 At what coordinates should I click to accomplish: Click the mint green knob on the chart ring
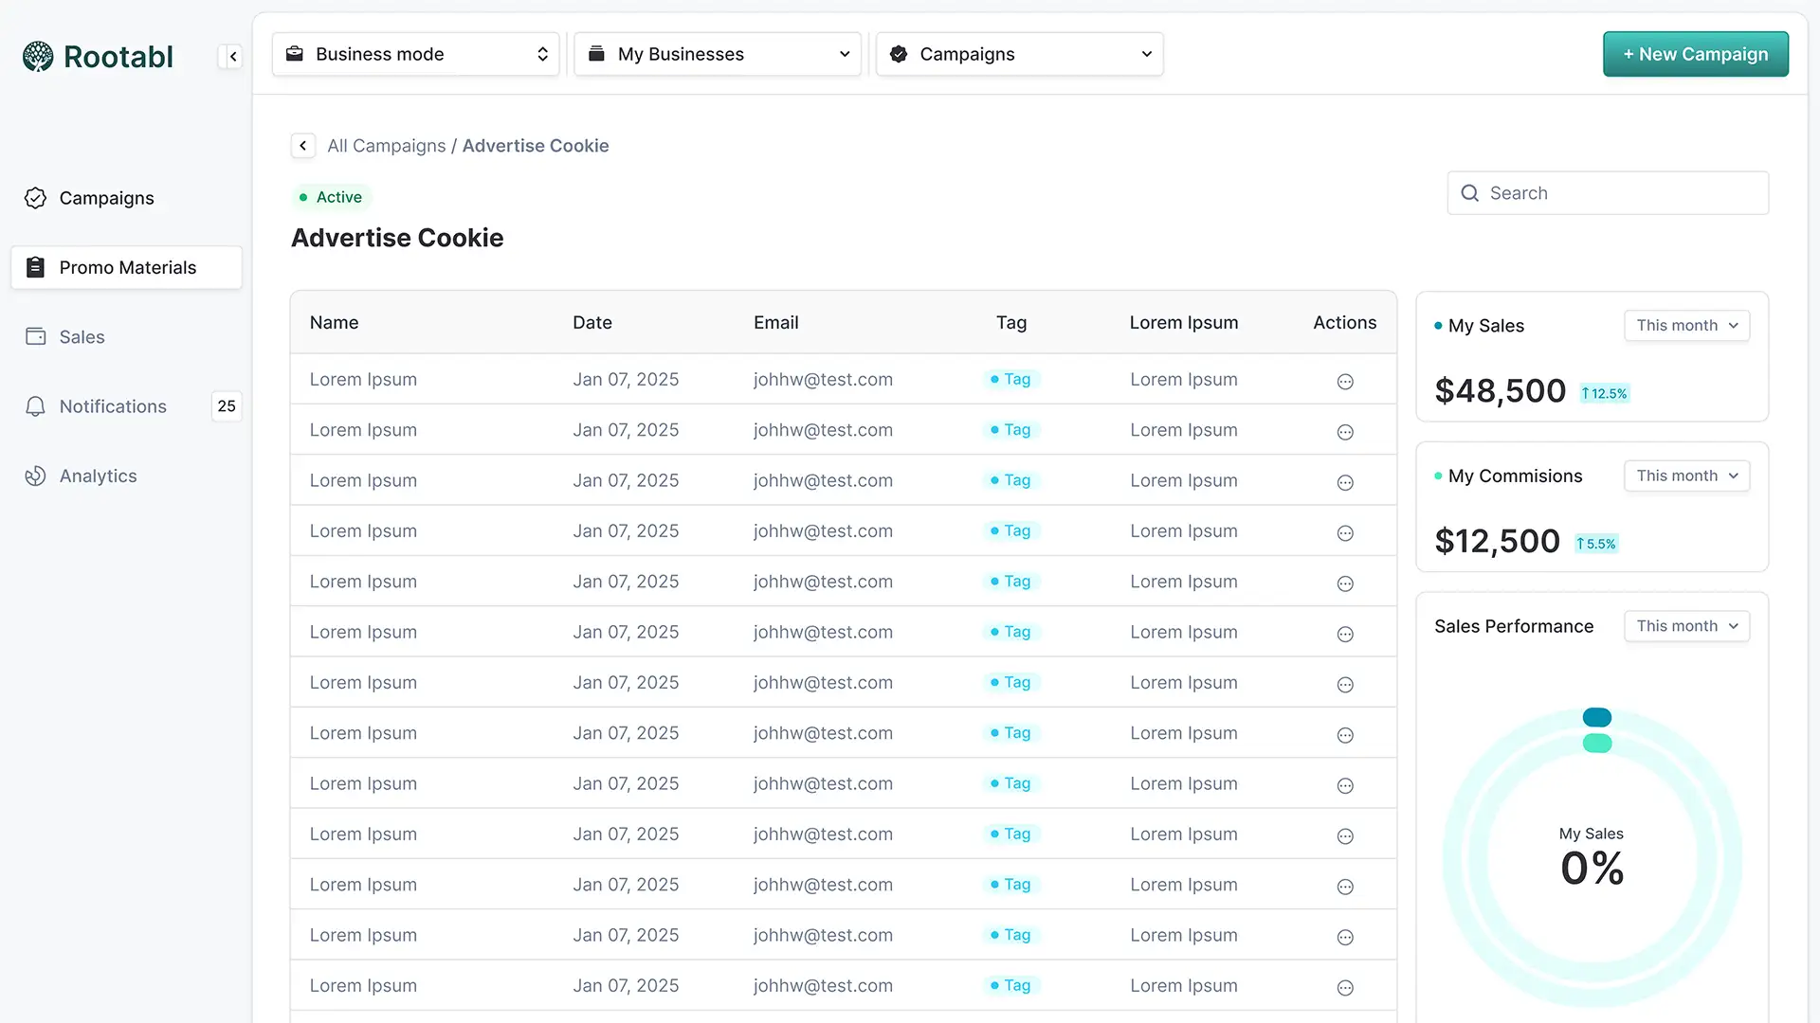(x=1596, y=744)
